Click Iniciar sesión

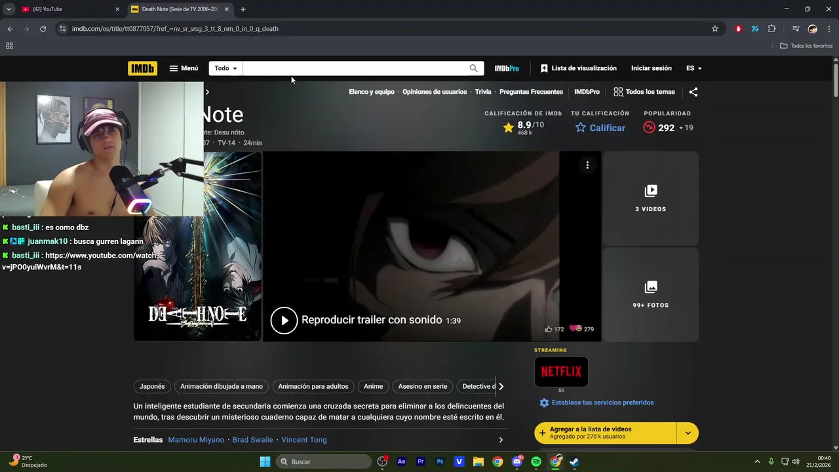point(652,68)
